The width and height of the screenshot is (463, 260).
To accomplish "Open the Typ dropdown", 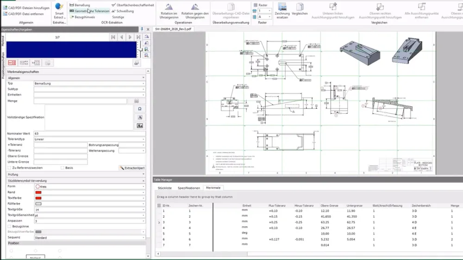I will coord(143,84).
